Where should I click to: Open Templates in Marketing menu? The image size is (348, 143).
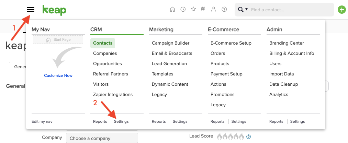pyautogui.click(x=162, y=74)
